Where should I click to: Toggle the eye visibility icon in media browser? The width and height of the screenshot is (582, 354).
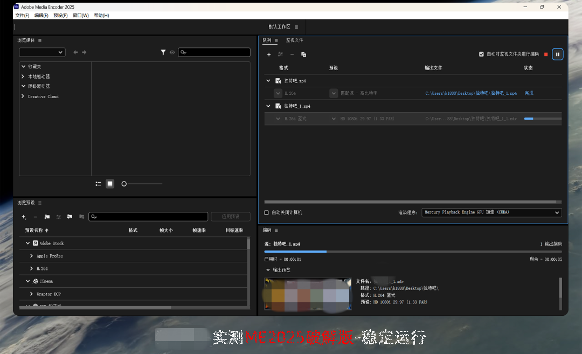coord(172,52)
